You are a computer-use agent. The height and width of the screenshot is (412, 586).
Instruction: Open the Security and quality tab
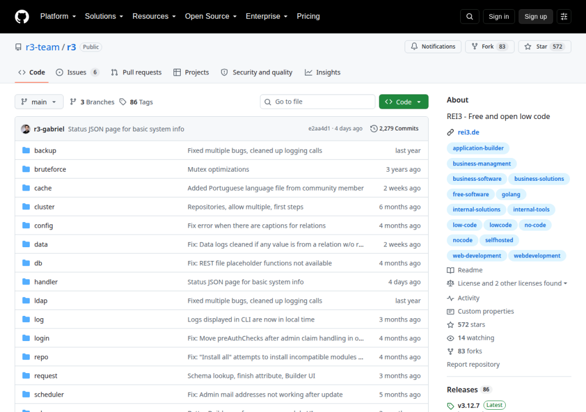click(x=257, y=73)
